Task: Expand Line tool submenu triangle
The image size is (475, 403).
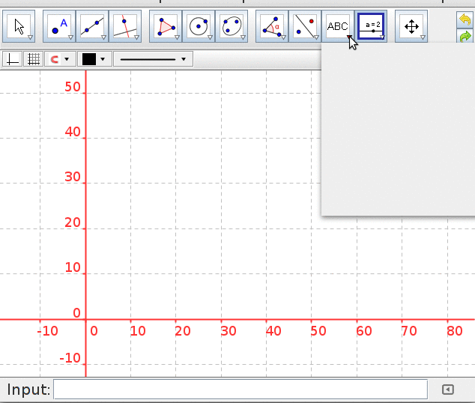Action: (103, 37)
